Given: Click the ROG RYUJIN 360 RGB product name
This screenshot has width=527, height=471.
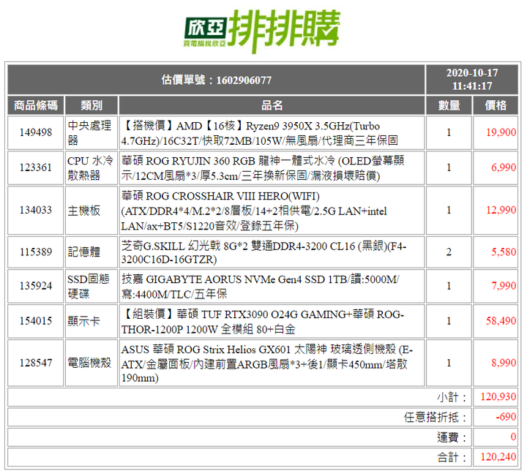Looking at the screenshot, I should coord(263,168).
